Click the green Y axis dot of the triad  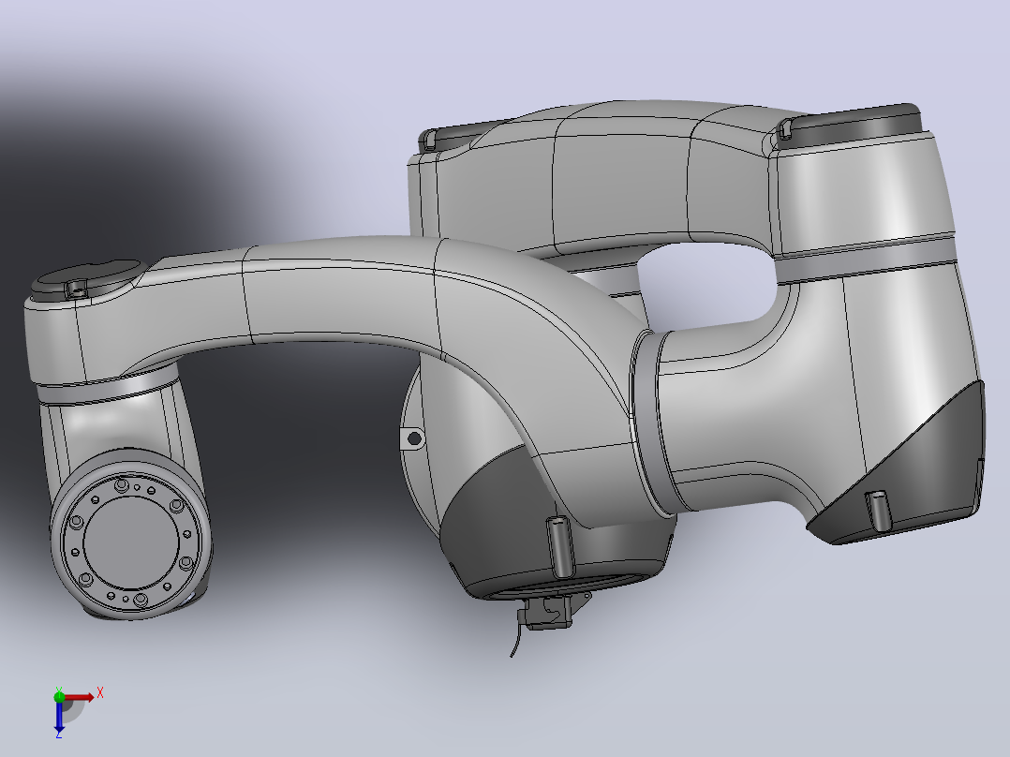(59, 696)
